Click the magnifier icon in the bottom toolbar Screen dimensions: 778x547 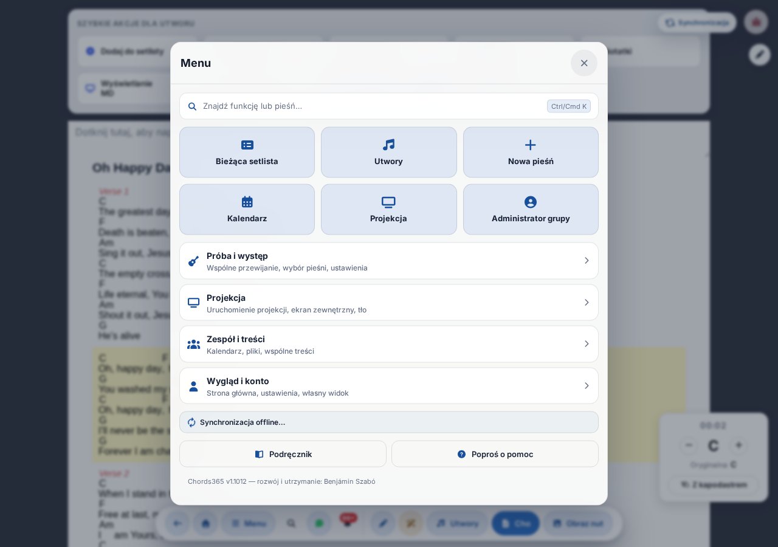(291, 523)
